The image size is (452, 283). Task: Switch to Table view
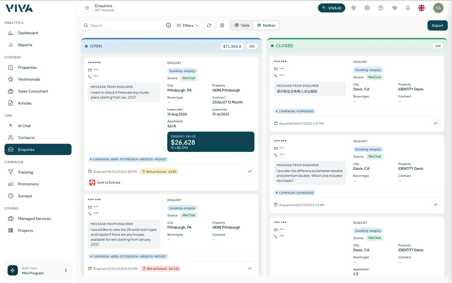(x=242, y=25)
